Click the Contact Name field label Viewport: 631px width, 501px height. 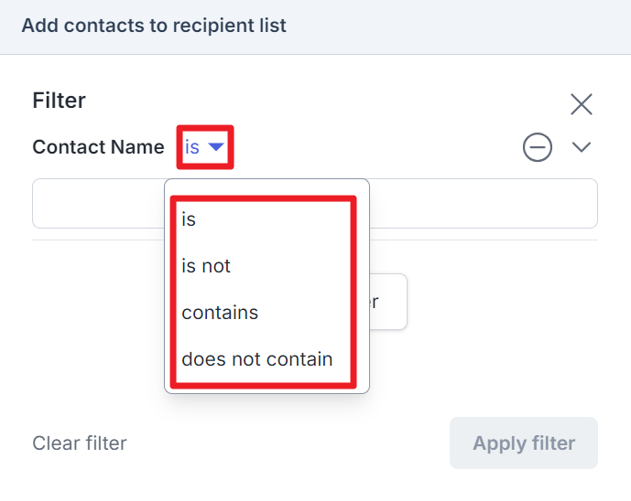98,147
